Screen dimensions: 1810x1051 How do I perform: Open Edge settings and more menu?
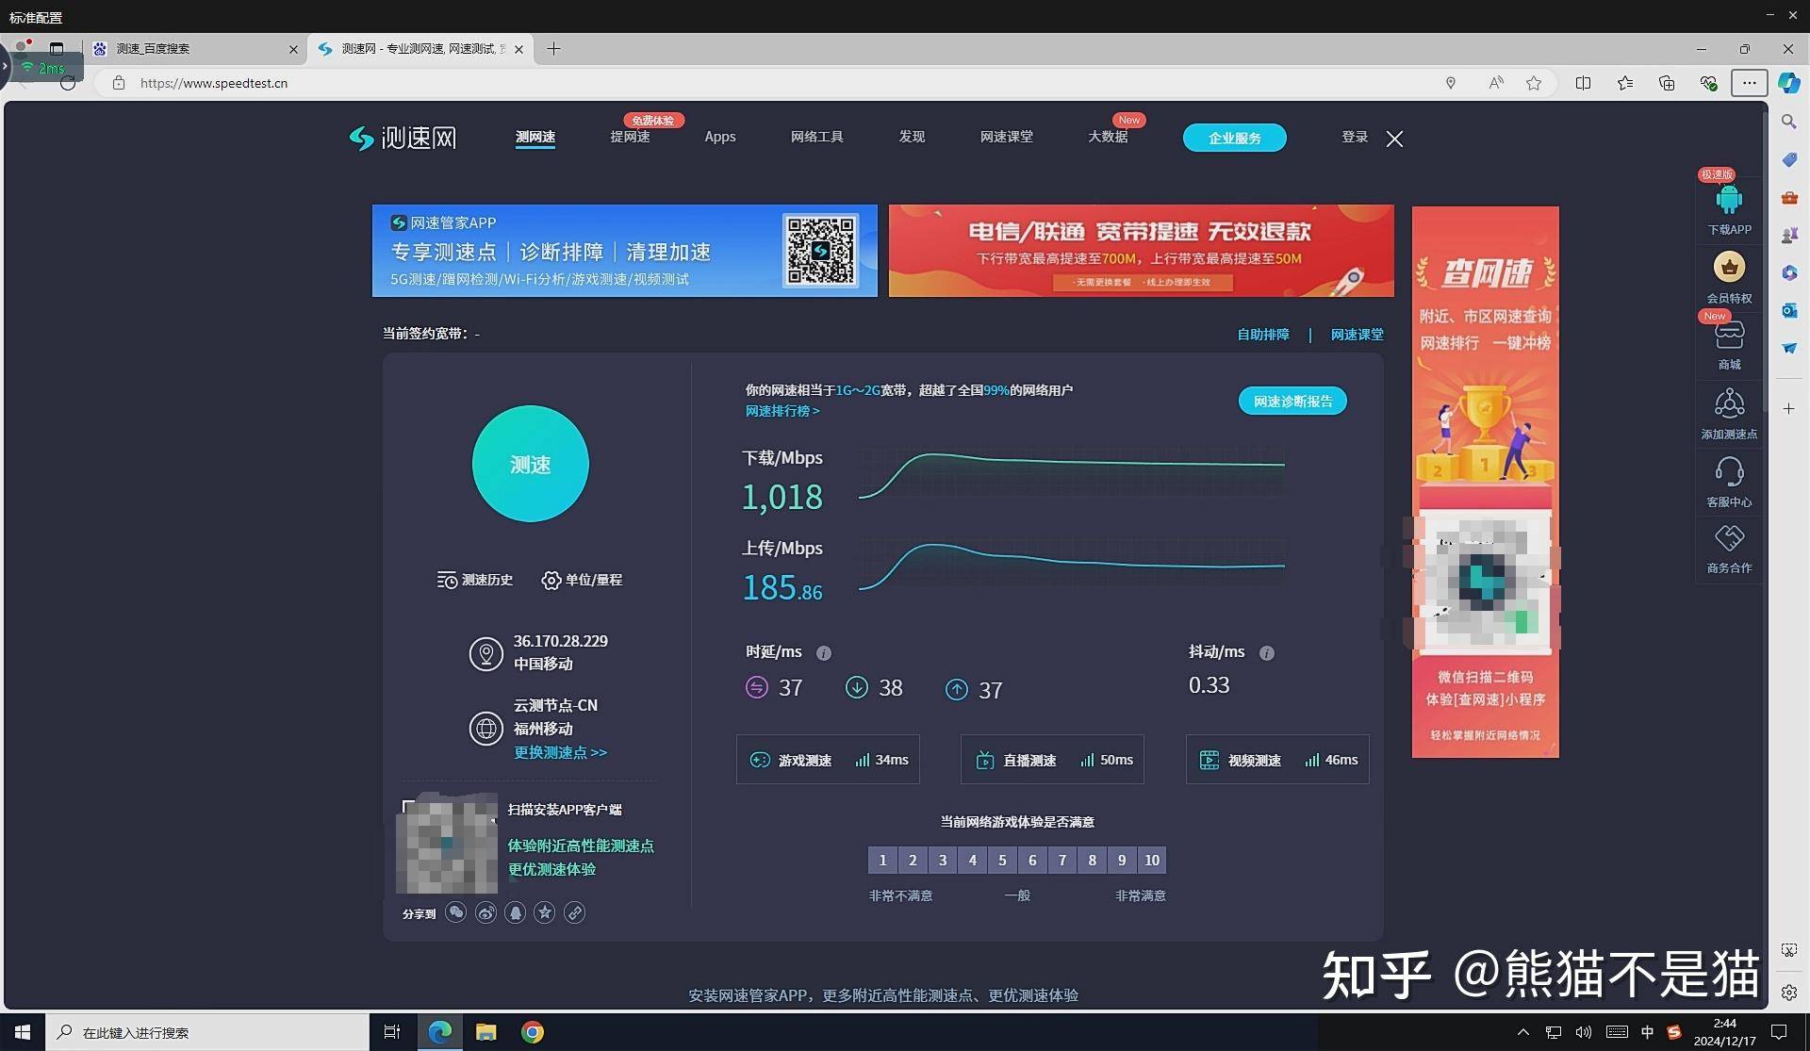tap(1749, 83)
